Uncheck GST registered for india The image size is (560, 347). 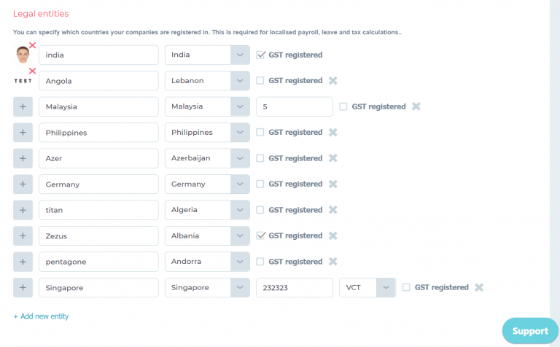coord(260,55)
